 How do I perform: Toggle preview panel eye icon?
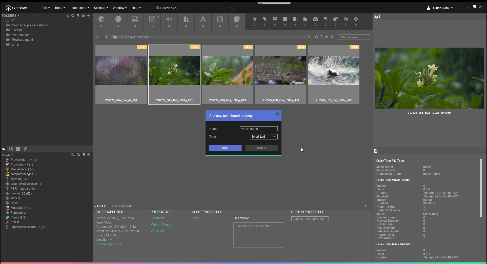(x=377, y=17)
